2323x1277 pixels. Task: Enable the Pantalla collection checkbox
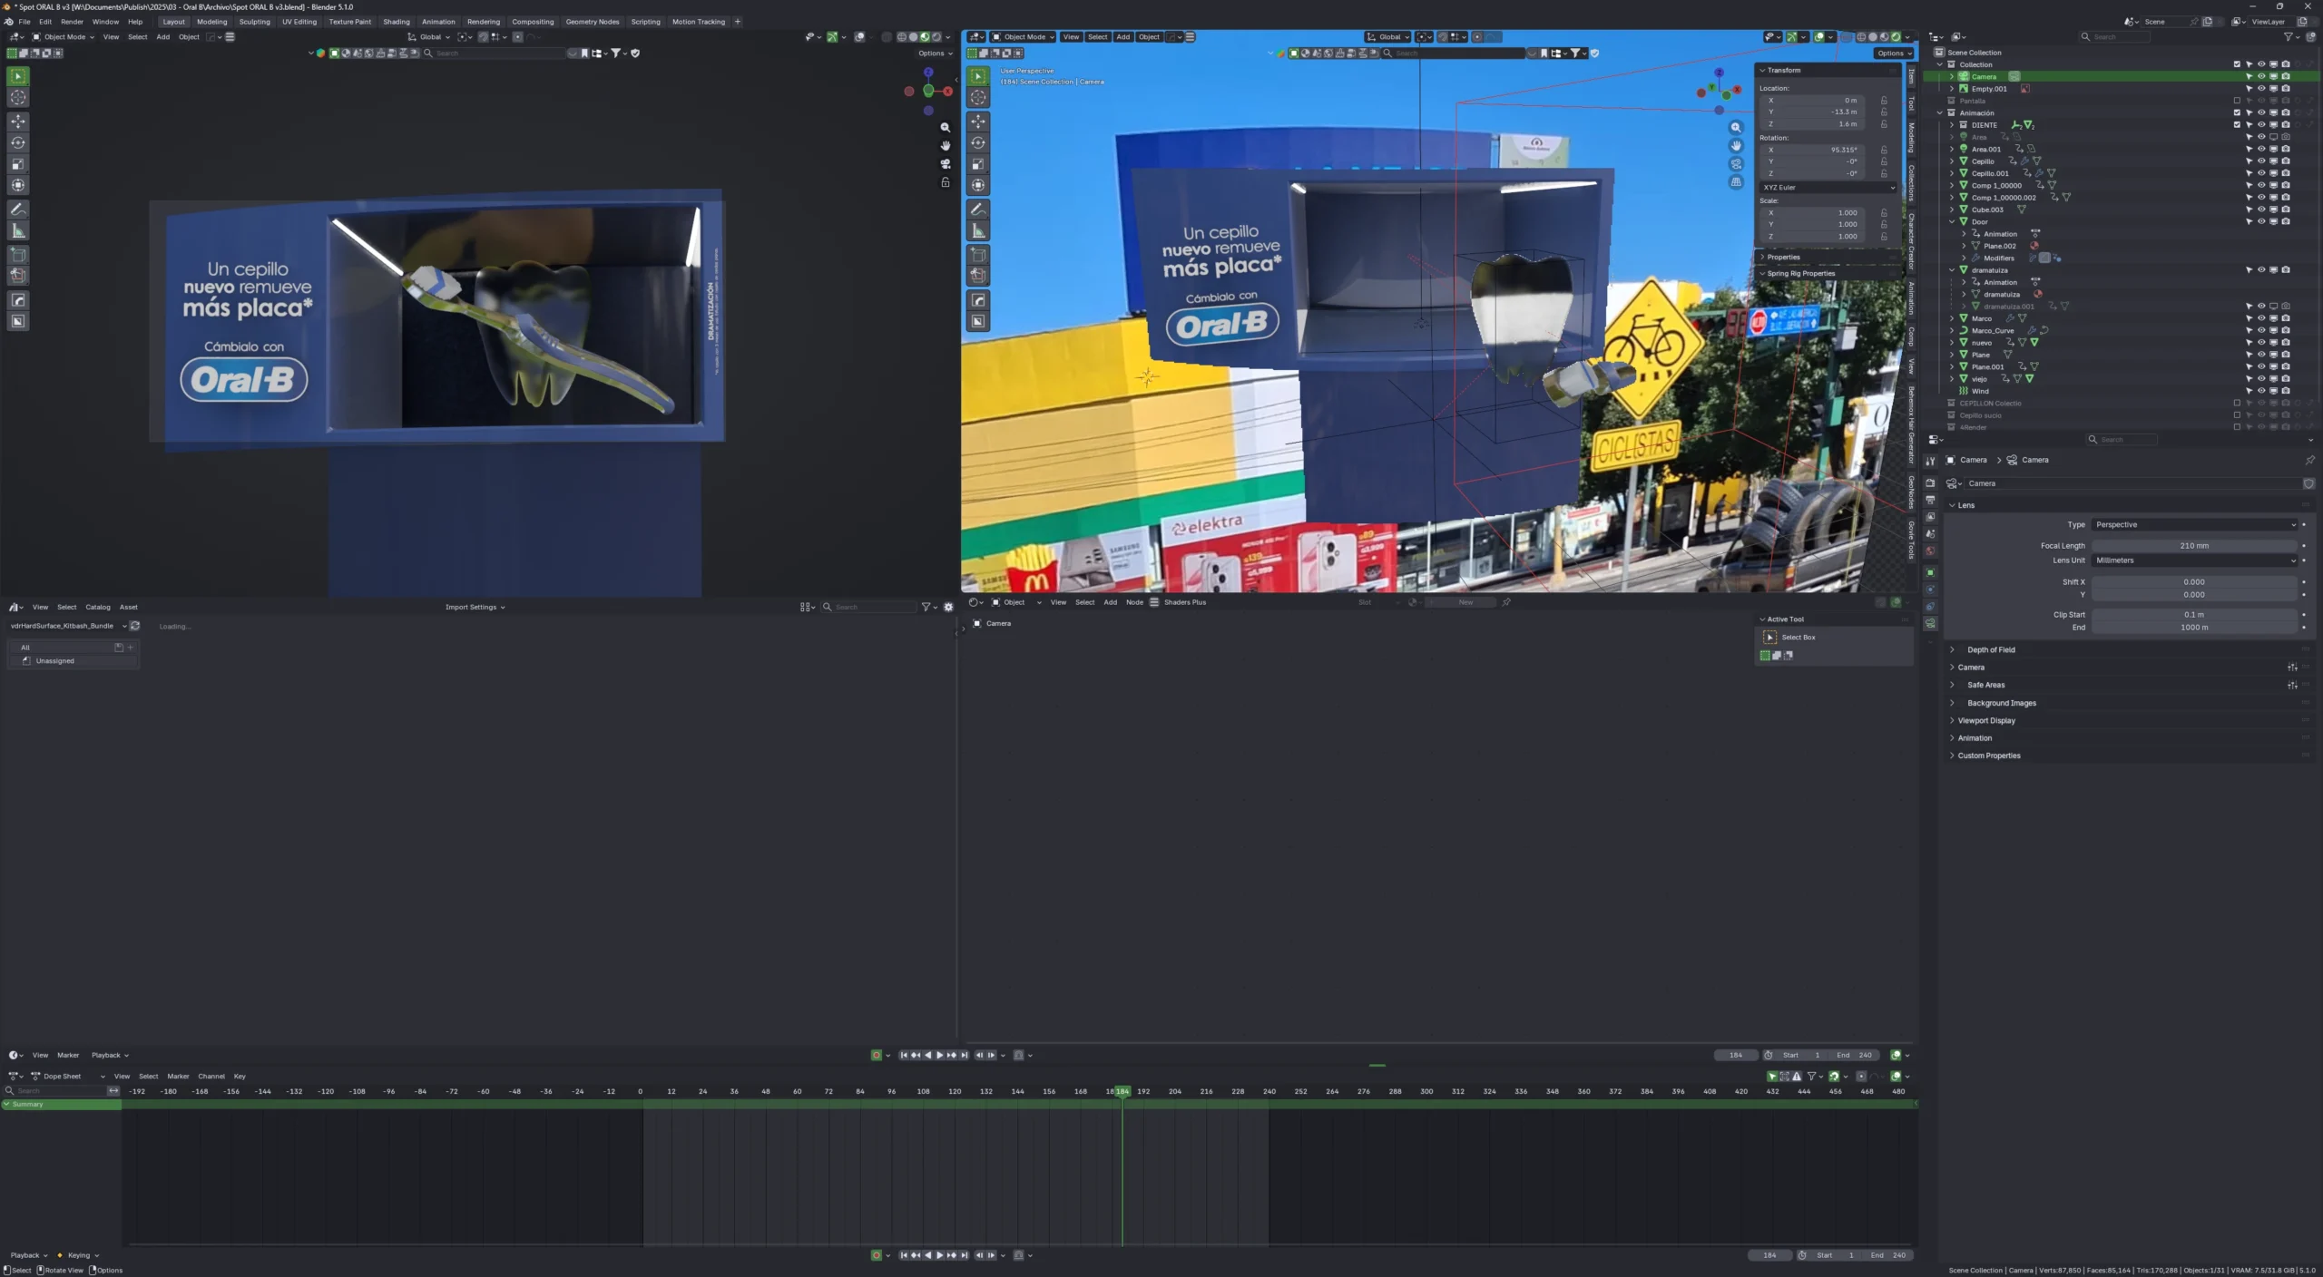[2237, 101]
